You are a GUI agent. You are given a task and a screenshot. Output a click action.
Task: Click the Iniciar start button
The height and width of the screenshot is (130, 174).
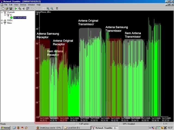[x=5, y=128]
